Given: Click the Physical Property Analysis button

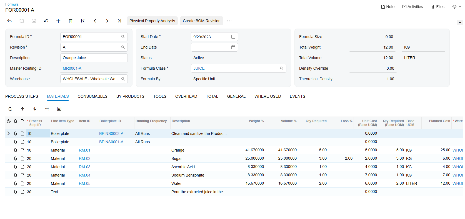Looking at the screenshot, I should [x=152, y=21].
